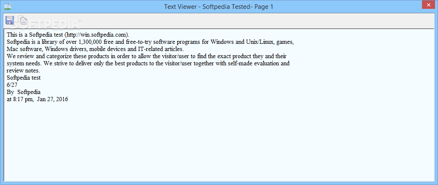Click the http://win.softpedia.com URL text
Viewport: 438px width, 185px height.
pyautogui.click(x=96, y=35)
